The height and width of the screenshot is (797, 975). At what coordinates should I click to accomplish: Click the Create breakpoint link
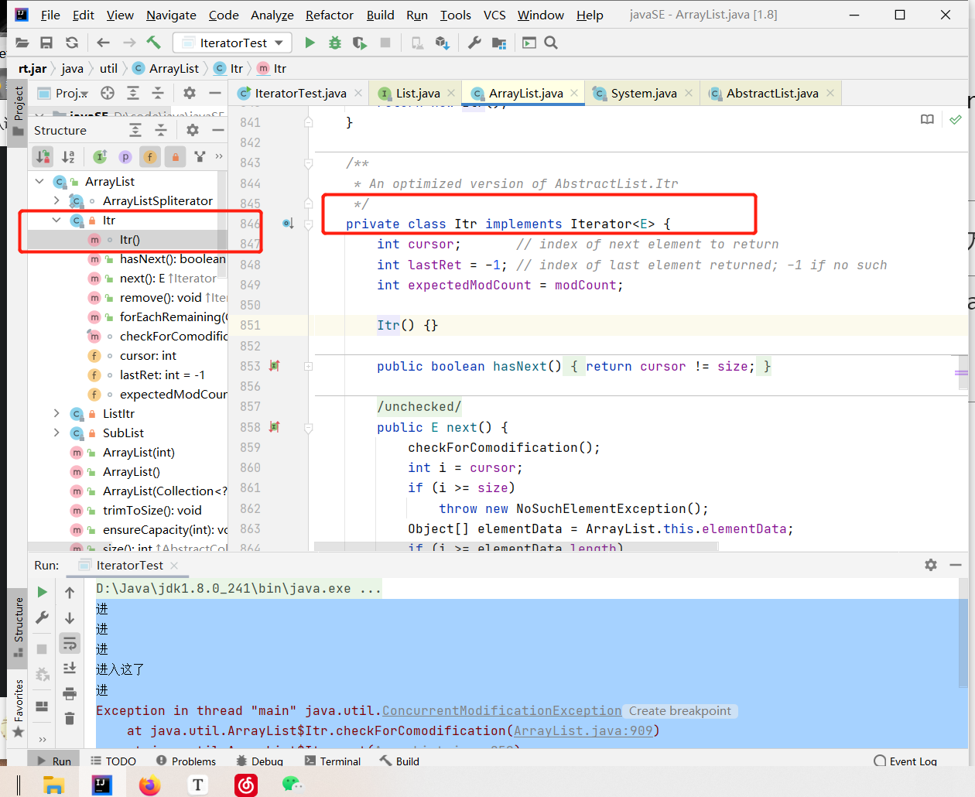680,710
